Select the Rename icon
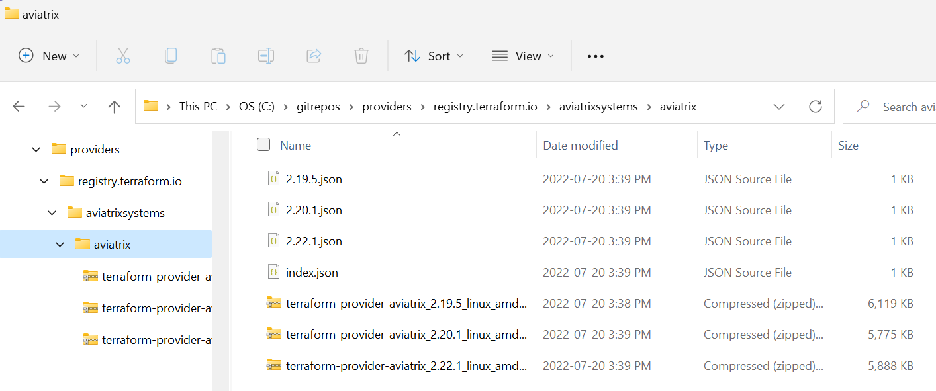The height and width of the screenshot is (391, 936). pos(266,56)
